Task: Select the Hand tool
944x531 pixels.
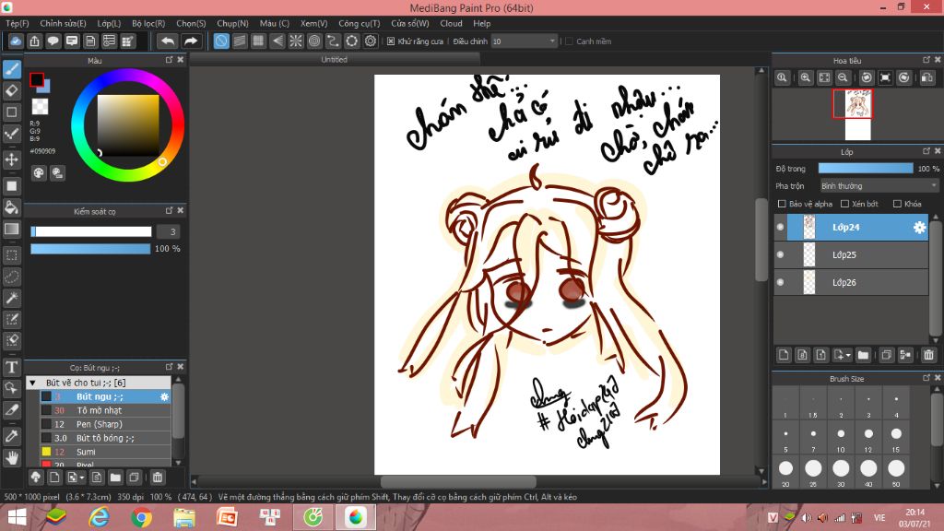Action: click(11, 457)
